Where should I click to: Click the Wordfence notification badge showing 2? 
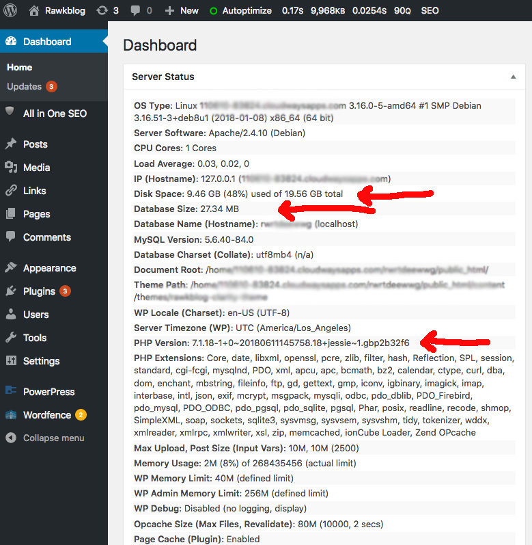click(x=81, y=414)
